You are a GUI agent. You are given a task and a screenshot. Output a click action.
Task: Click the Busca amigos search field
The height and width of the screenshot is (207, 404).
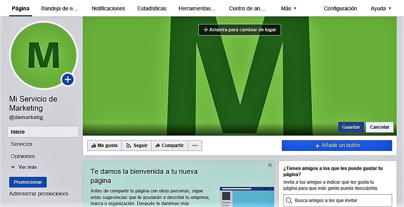337,201
